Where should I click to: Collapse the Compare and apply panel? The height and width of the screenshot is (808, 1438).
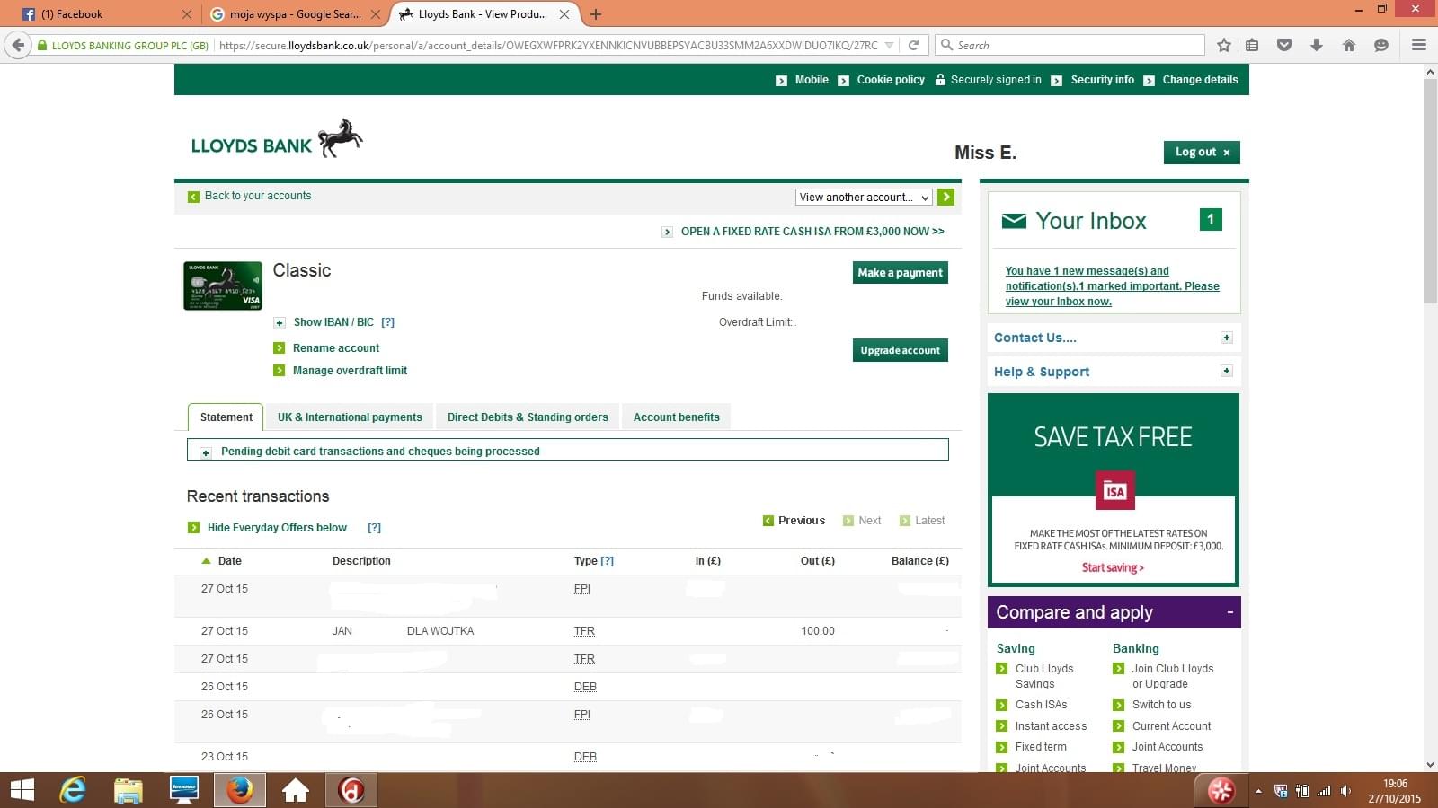coord(1229,612)
